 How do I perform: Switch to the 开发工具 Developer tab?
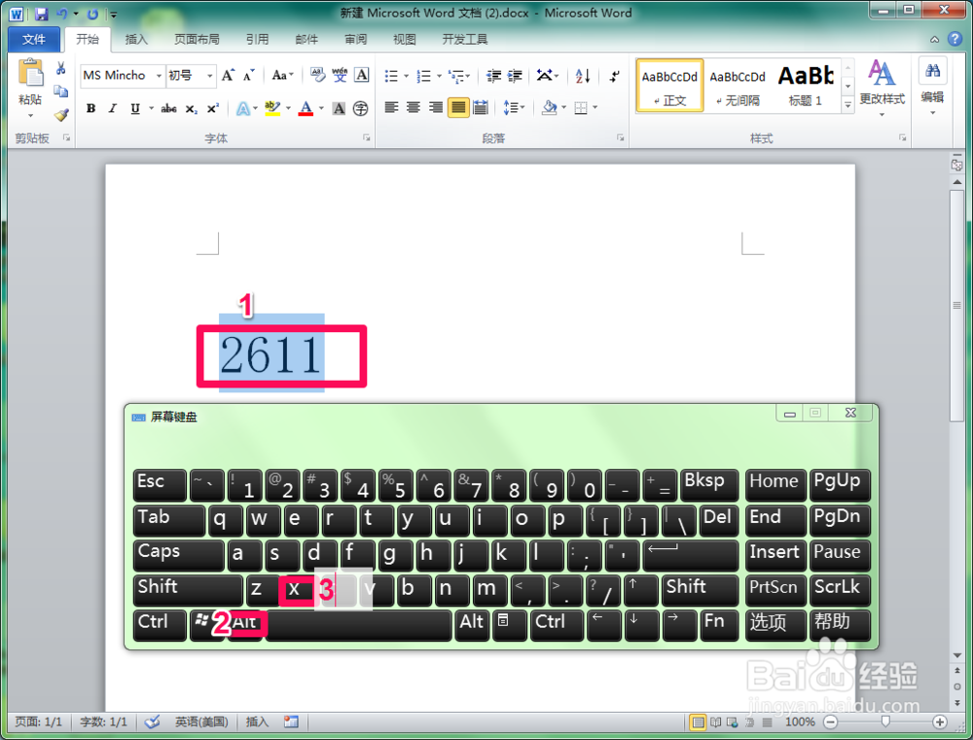pyautogui.click(x=465, y=40)
